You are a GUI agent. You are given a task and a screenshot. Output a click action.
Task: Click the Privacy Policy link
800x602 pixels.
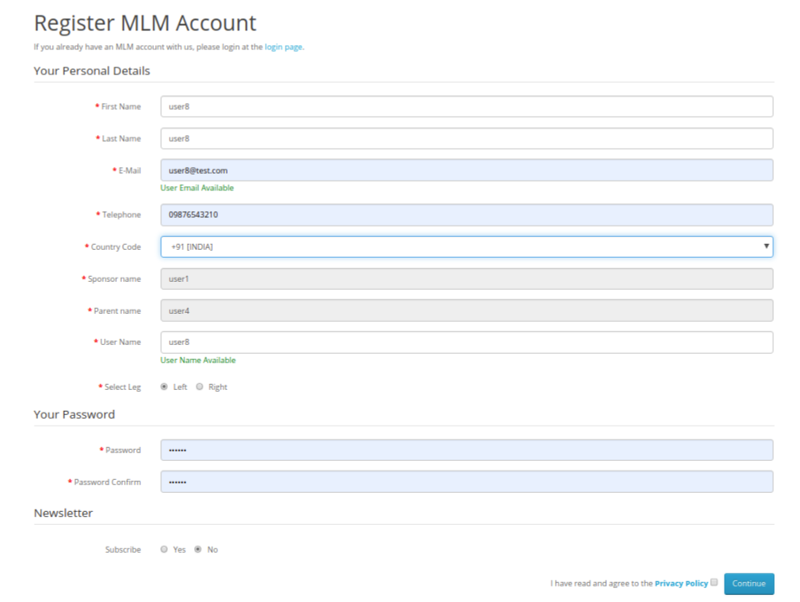[x=683, y=583]
